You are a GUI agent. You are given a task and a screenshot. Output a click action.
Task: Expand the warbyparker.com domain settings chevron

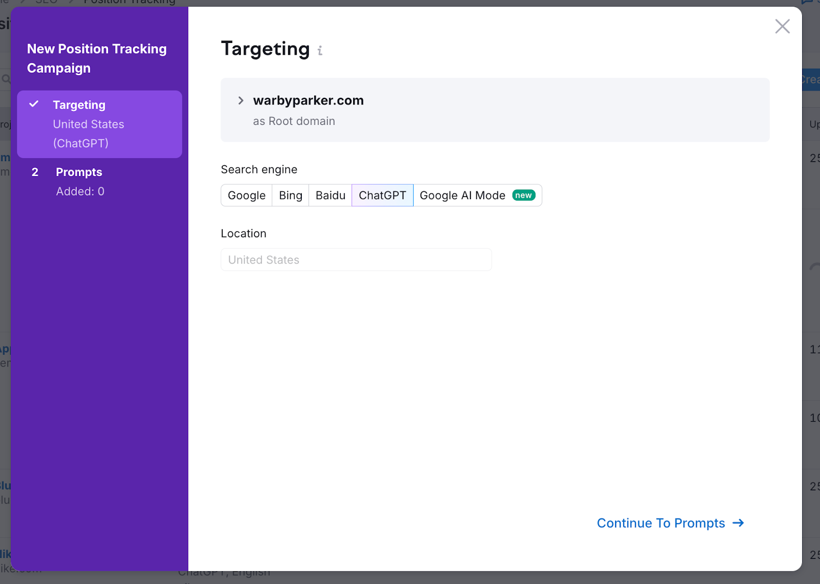point(240,100)
